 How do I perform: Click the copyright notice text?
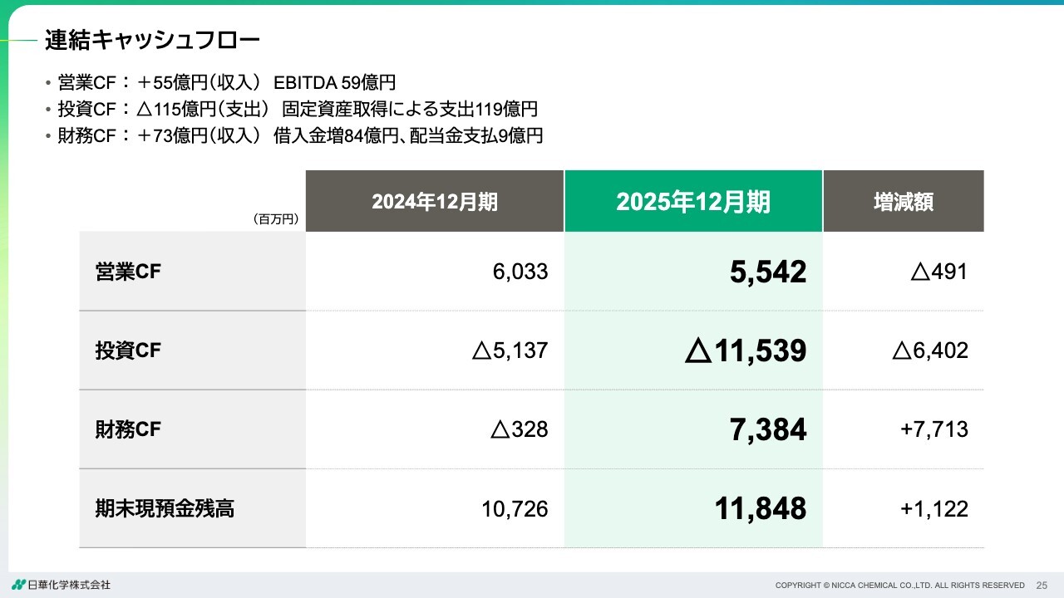coord(899,586)
